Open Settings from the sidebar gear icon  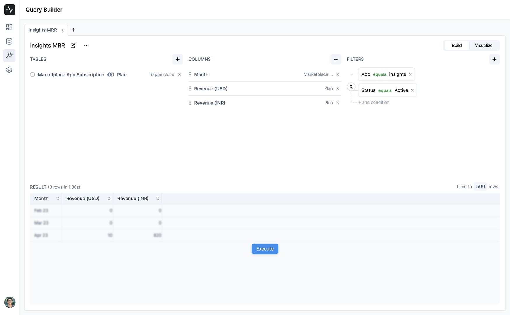9,70
